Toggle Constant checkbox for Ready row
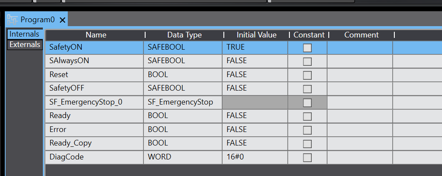 click(x=307, y=116)
